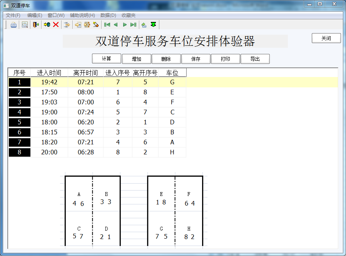This screenshot has height=256, width=346.
Task: Click the 计算 button
Action: click(x=107, y=59)
